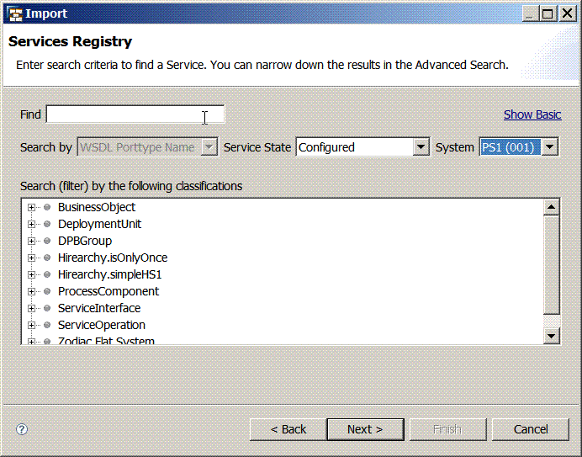Screen dimensions: 582x457
Task: Click the ProcessComponent classification bullet icon
Action: (47, 291)
